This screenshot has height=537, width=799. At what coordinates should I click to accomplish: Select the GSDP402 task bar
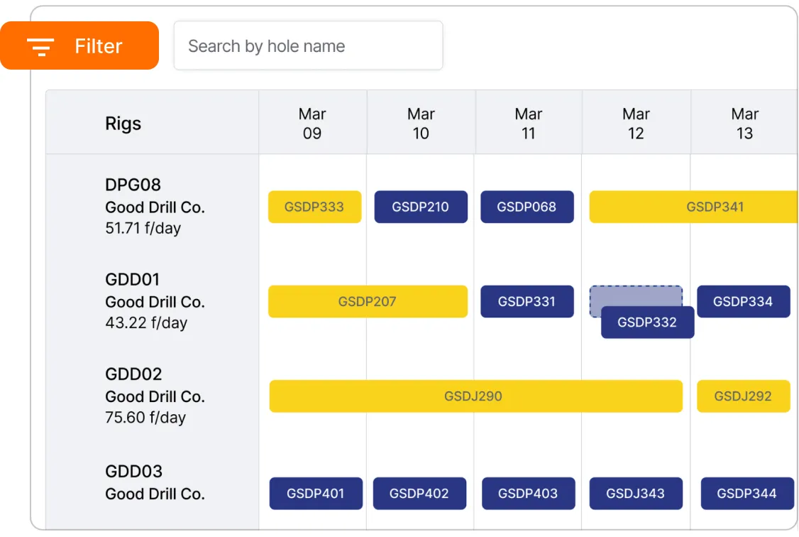point(419,493)
